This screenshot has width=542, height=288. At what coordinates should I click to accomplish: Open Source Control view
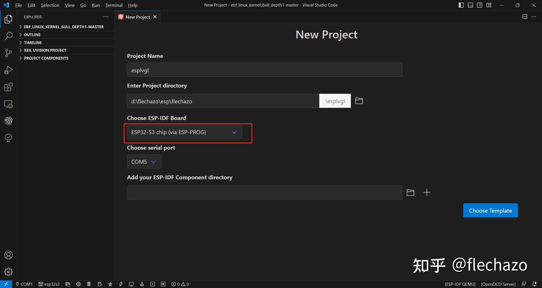coord(8,53)
